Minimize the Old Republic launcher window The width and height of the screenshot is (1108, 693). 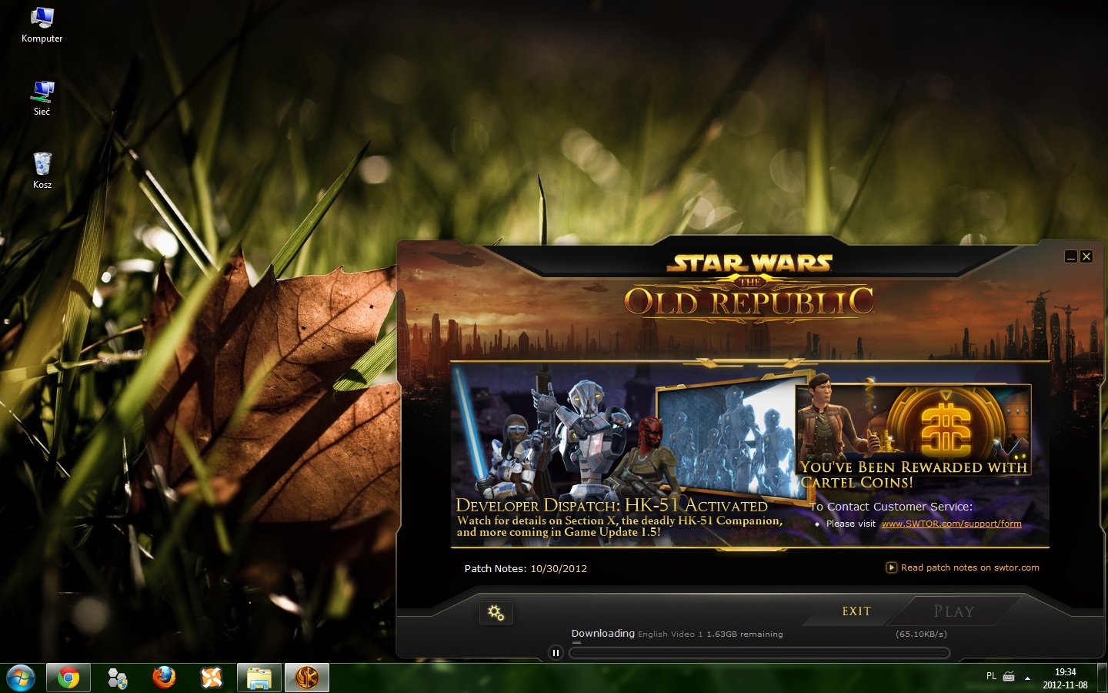[x=1070, y=256]
